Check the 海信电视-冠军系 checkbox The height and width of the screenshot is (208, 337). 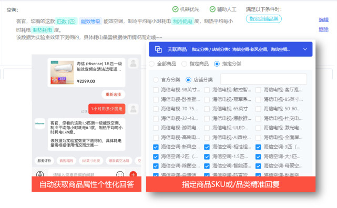(x=207, y=100)
